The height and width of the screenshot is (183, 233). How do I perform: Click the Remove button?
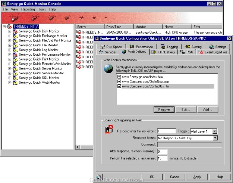point(164,109)
